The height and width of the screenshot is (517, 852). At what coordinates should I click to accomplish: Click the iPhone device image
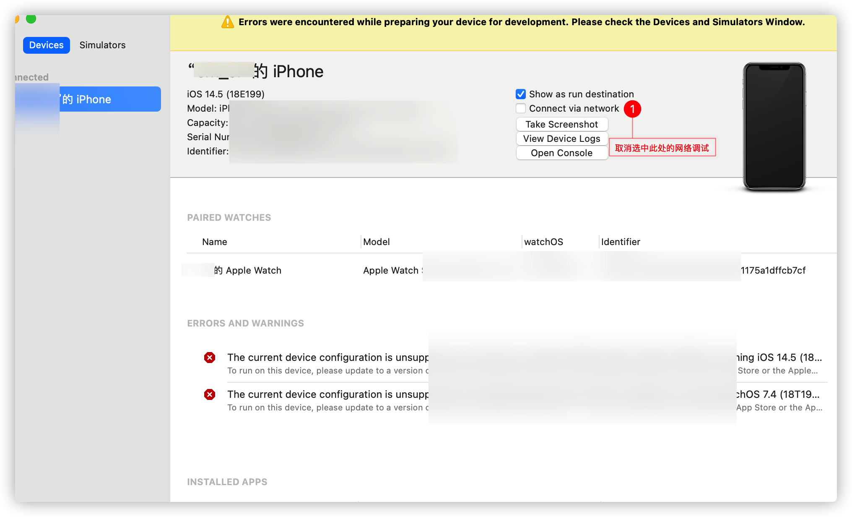point(774,126)
